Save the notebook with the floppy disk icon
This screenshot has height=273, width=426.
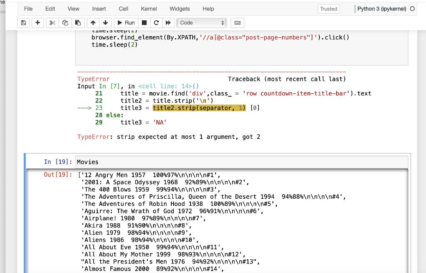(x=23, y=23)
